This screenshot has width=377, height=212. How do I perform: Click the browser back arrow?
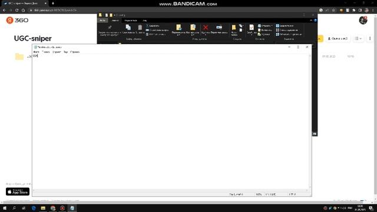(x=4, y=10)
